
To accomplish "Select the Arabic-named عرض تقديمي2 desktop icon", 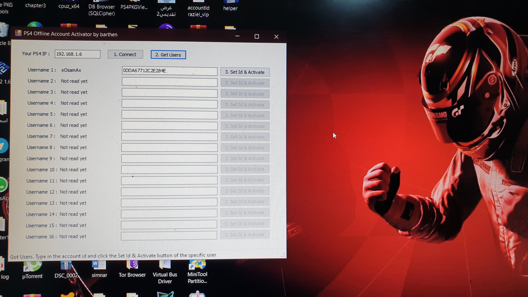I will pyautogui.click(x=166, y=9).
